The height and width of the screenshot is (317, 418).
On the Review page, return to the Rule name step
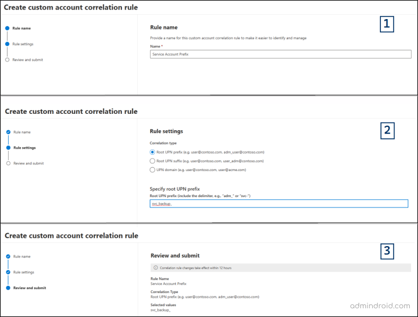click(22, 257)
